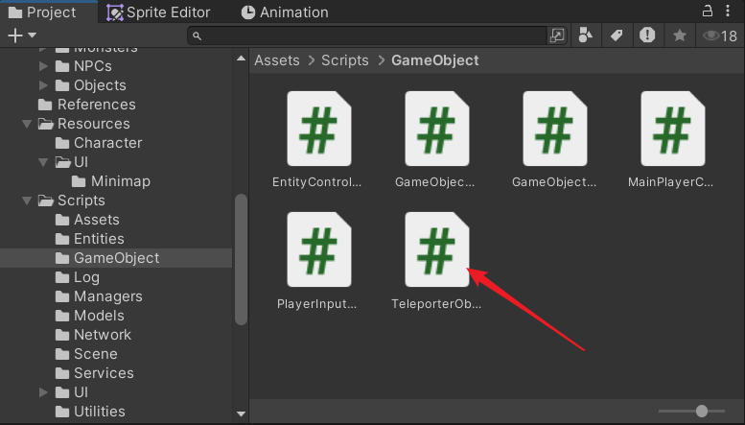Viewport: 745px width, 425px height.
Task: Click the favorites star icon
Action: pyautogui.click(x=680, y=35)
